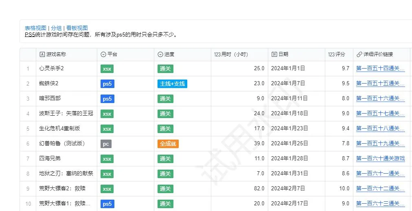Screen dimensions: 412x211
Task: Select game name cell 心灵杀手2
Action: coord(66,69)
